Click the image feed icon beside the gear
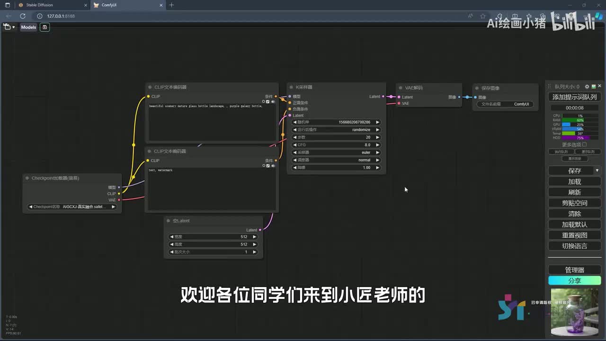The image size is (606, 341). click(x=593, y=87)
